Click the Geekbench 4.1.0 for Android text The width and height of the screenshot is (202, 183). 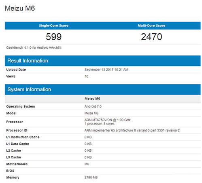click(34, 47)
